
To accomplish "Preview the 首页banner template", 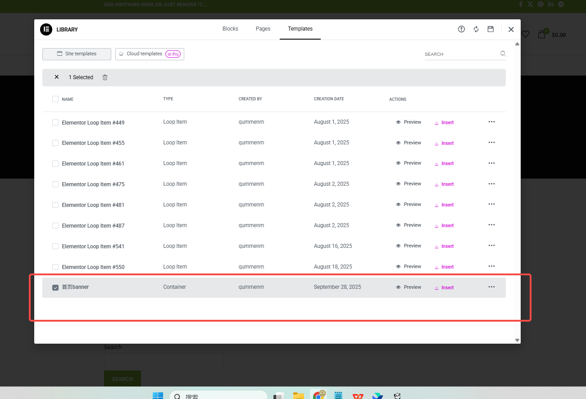I will [408, 287].
